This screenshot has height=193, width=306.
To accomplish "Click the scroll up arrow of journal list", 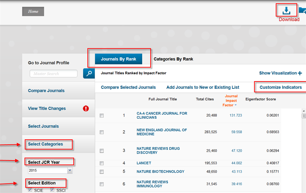I will pos(304,111).
